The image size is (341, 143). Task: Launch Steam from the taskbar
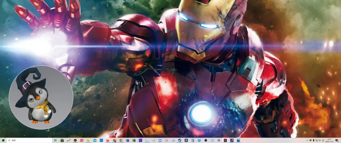[179, 140]
